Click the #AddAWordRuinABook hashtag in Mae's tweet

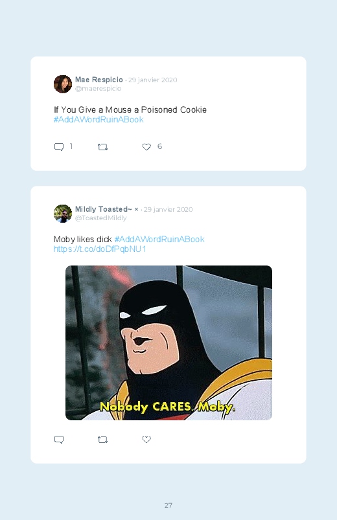click(99, 120)
